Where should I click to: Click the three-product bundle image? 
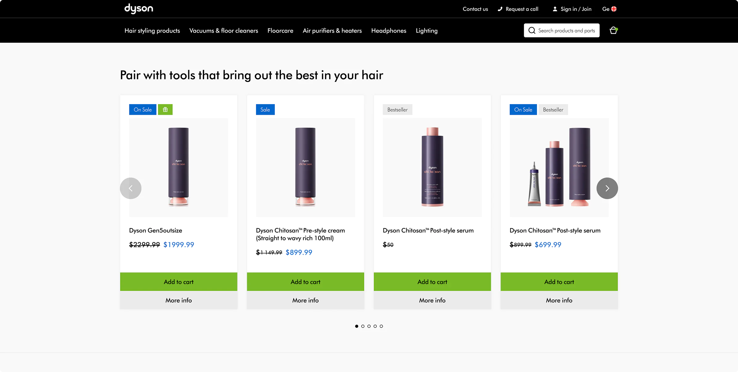pos(559,167)
